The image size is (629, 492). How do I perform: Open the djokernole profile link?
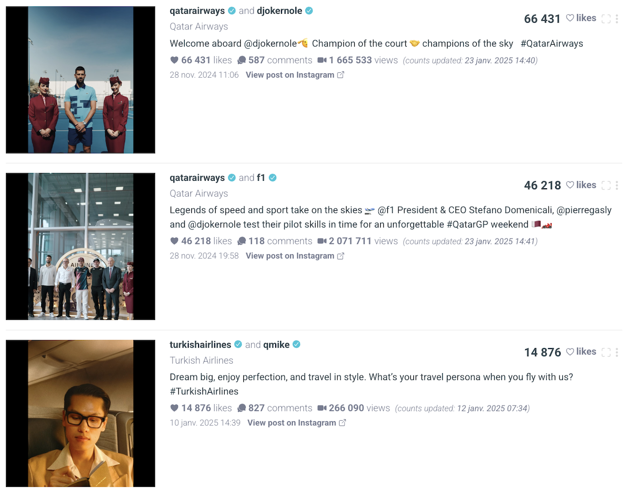tap(280, 11)
